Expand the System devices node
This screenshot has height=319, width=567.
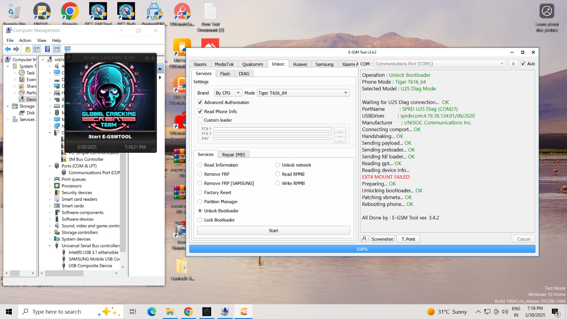(x=50, y=239)
